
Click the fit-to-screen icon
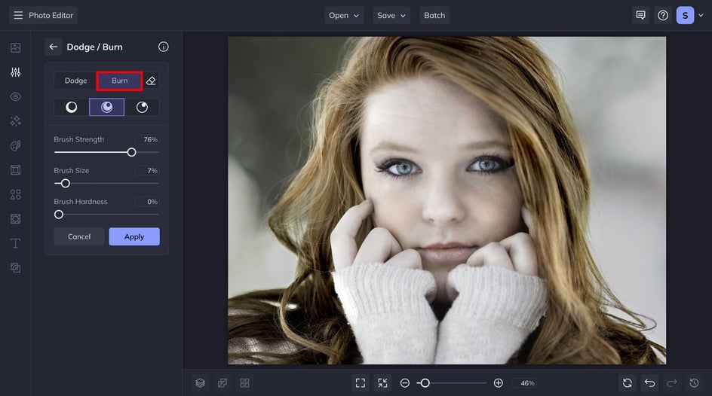361,383
